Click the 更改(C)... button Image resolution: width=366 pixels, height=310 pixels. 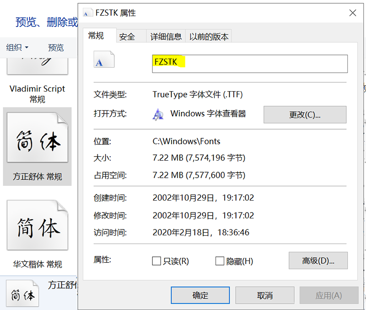coord(305,114)
